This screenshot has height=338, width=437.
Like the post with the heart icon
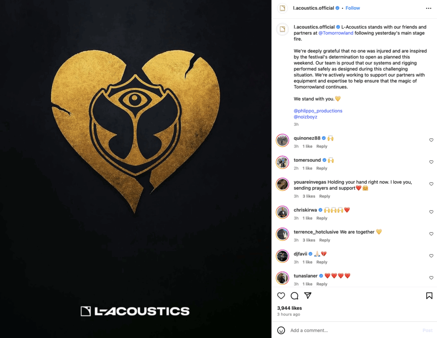click(x=281, y=296)
